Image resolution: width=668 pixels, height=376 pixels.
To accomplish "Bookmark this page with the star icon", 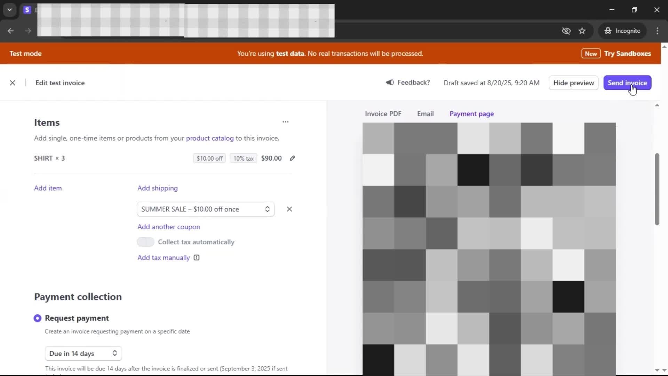I will point(582,31).
